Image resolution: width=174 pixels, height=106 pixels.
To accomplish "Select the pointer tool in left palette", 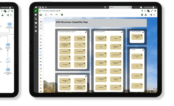I will point(41,18).
